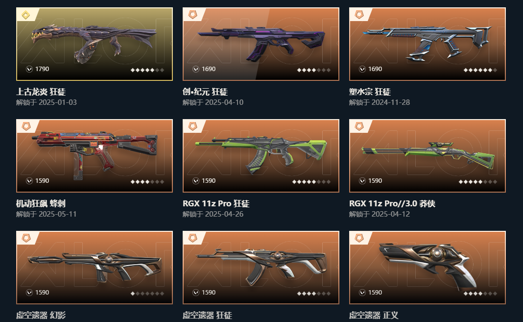
Task: Click the 虚空遗器 幻影 title text
Action: pyautogui.click(x=41, y=315)
